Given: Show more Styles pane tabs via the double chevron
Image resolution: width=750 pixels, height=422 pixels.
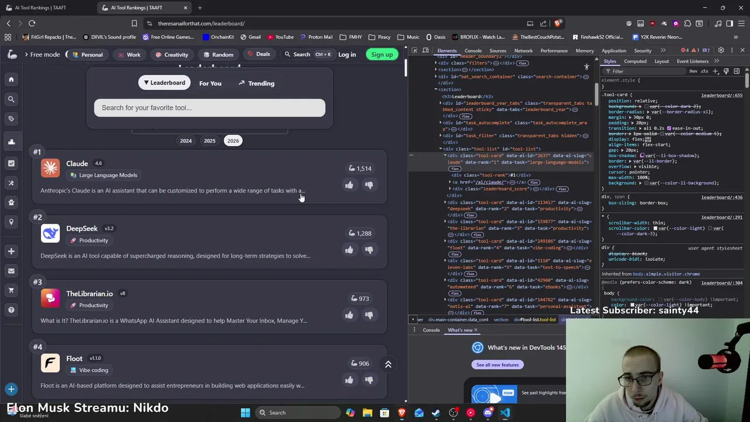Looking at the screenshot, I should click(x=717, y=61).
